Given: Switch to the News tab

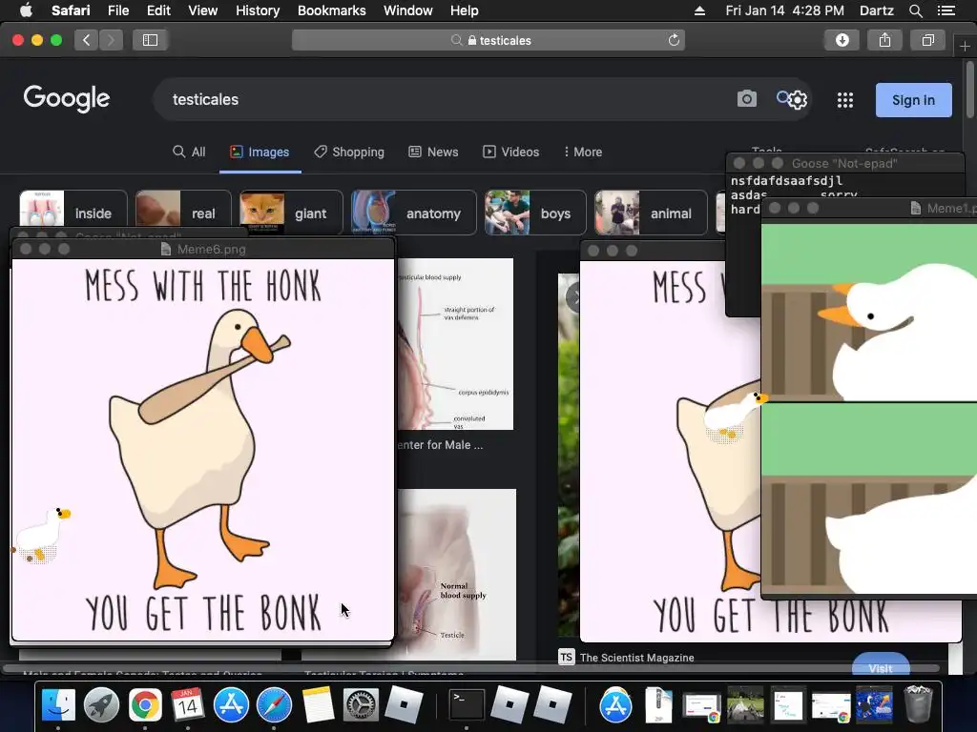Looking at the screenshot, I should [433, 152].
